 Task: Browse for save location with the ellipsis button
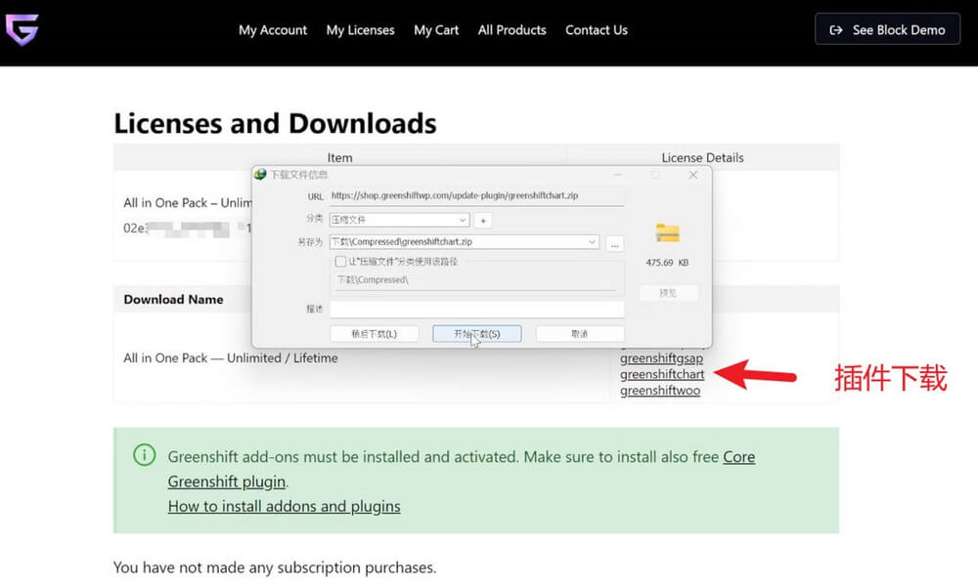(614, 243)
